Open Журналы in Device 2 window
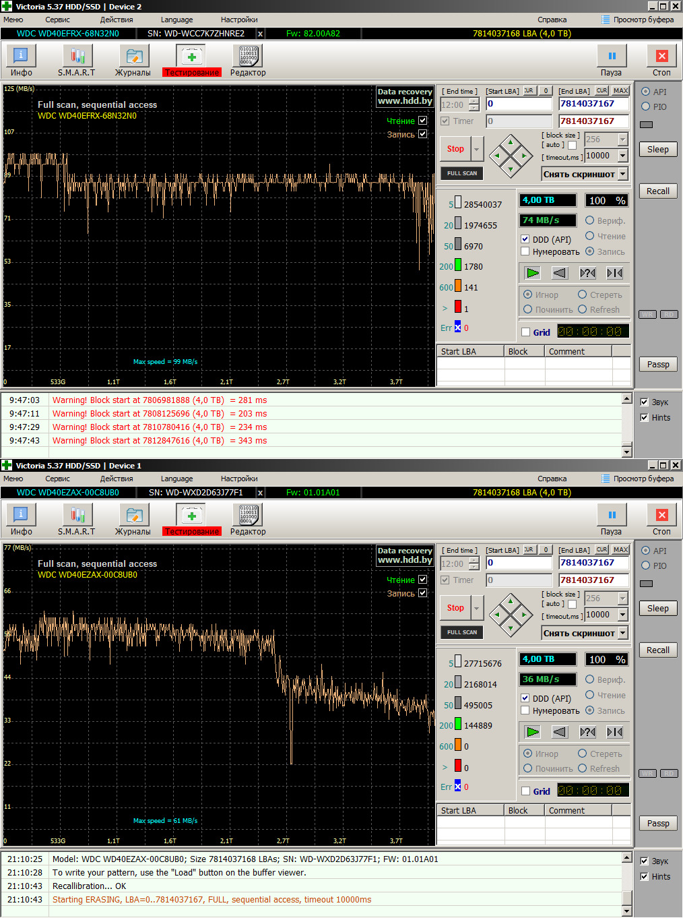Screen dimensions: 683x918 pyautogui.click(x=133, y=61)
